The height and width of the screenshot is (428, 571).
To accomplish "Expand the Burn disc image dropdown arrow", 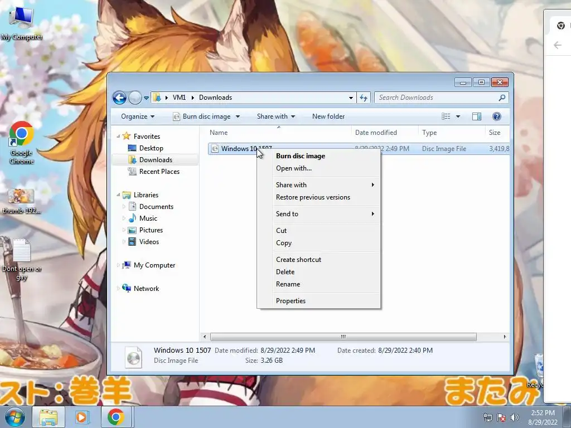I will click(238, 116).
